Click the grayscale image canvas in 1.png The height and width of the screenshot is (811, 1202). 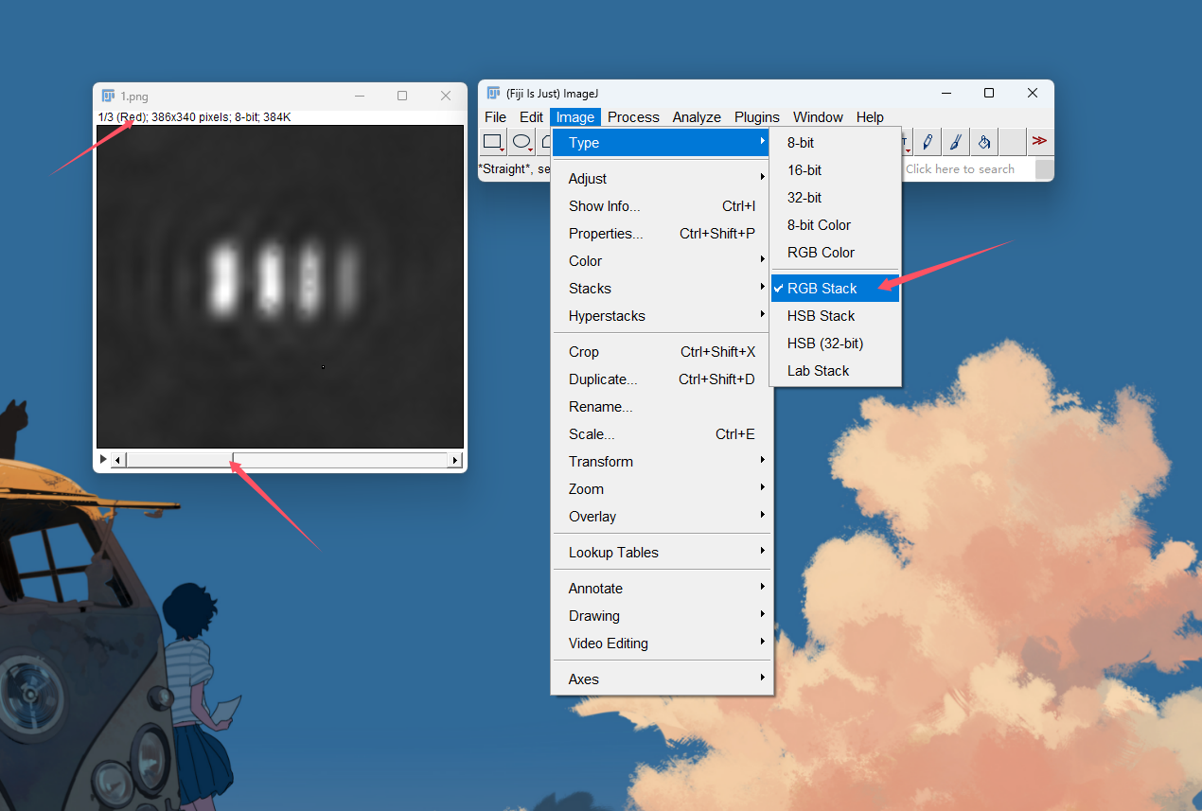pos(280,287)
